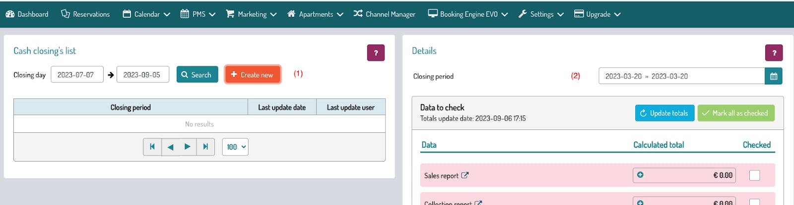
Task: Open help in Cash closing's list panel
Action: (376, 53)
